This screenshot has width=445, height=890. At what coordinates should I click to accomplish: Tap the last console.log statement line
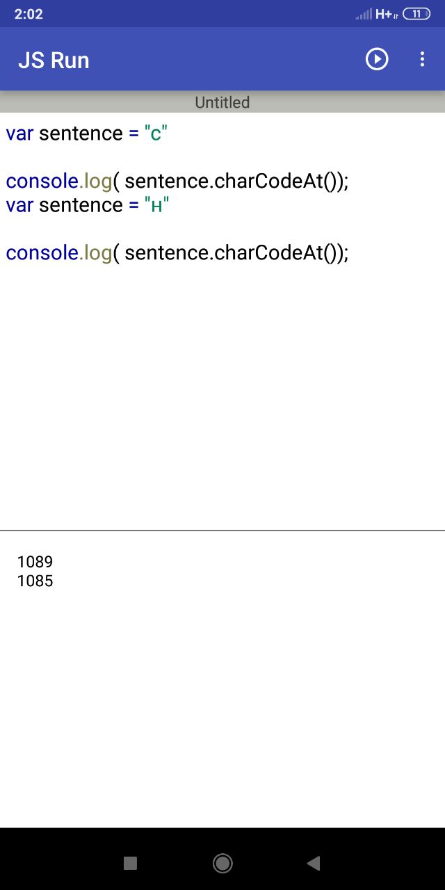point(177,253)
